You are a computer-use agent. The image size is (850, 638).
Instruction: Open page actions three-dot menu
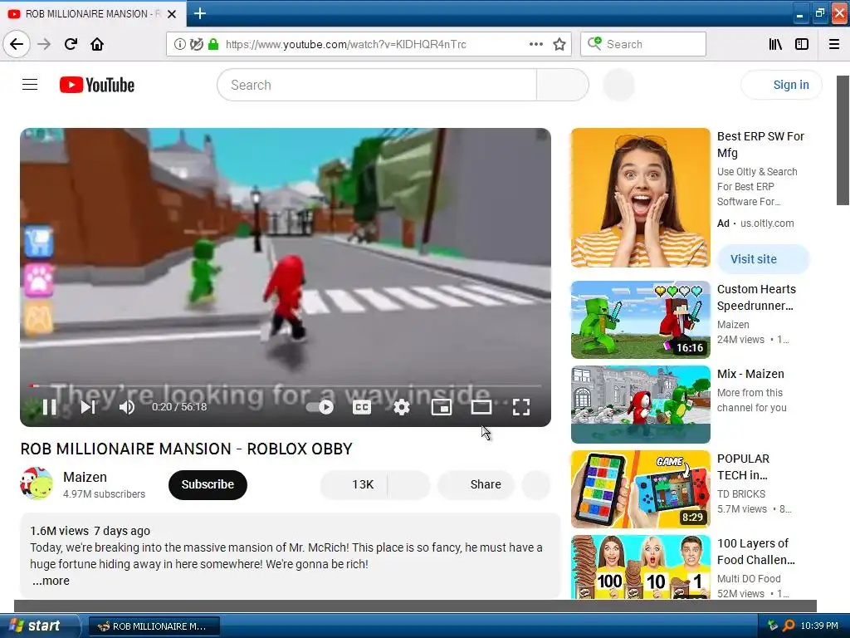coord(535,44)
